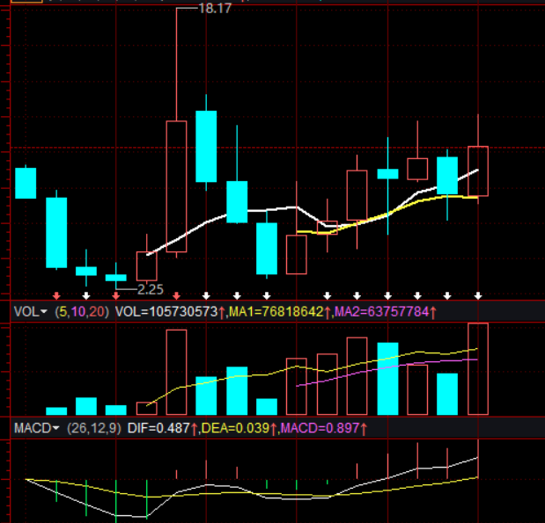Click red arrow marker under the 2.25 low candle
This screenshot has width=545, height=523.
pyautogui.click(x=116, y=295)
